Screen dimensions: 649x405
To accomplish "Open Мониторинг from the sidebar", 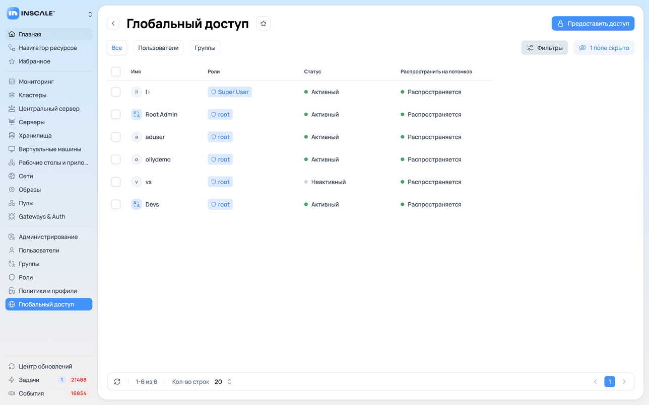I will 49,82.
